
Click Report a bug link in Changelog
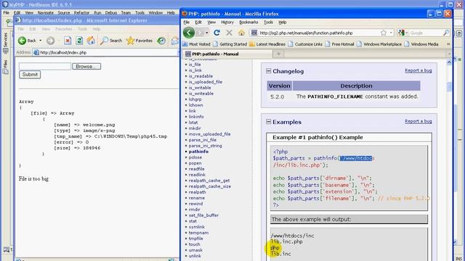click(x=418, y=70)
